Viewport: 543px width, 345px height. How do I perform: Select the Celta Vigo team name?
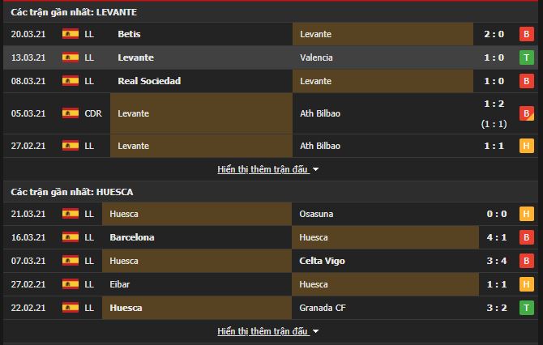[x=322, y=261]
